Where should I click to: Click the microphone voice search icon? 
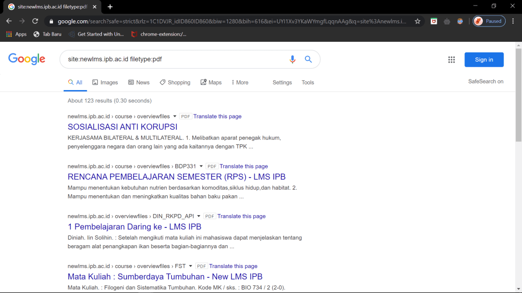click(x=293, y=60)
